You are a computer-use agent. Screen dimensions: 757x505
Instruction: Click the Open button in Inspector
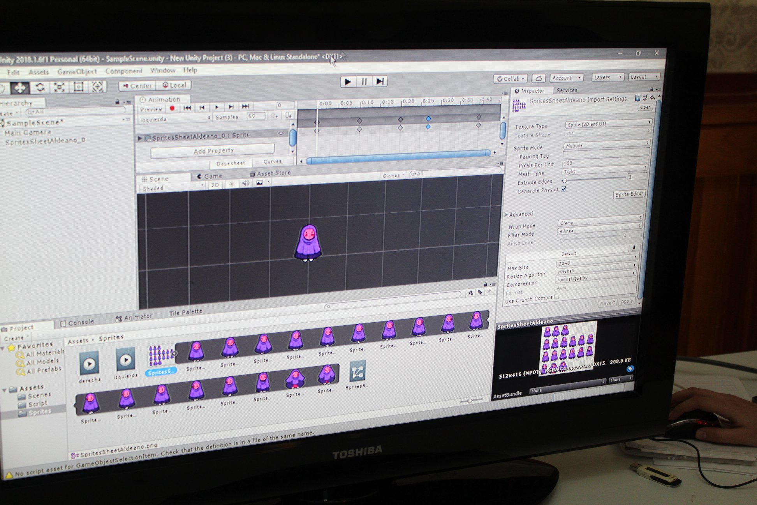(x=645, y=107)
